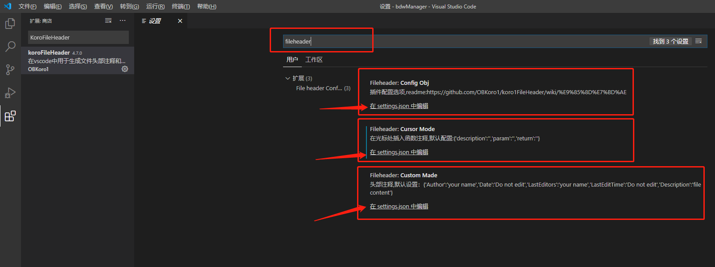Click the Fileheader: Config Obj title

pyautogui.click(x=399, y=83)
